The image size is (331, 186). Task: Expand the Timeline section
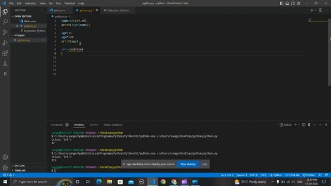(29, 171)
